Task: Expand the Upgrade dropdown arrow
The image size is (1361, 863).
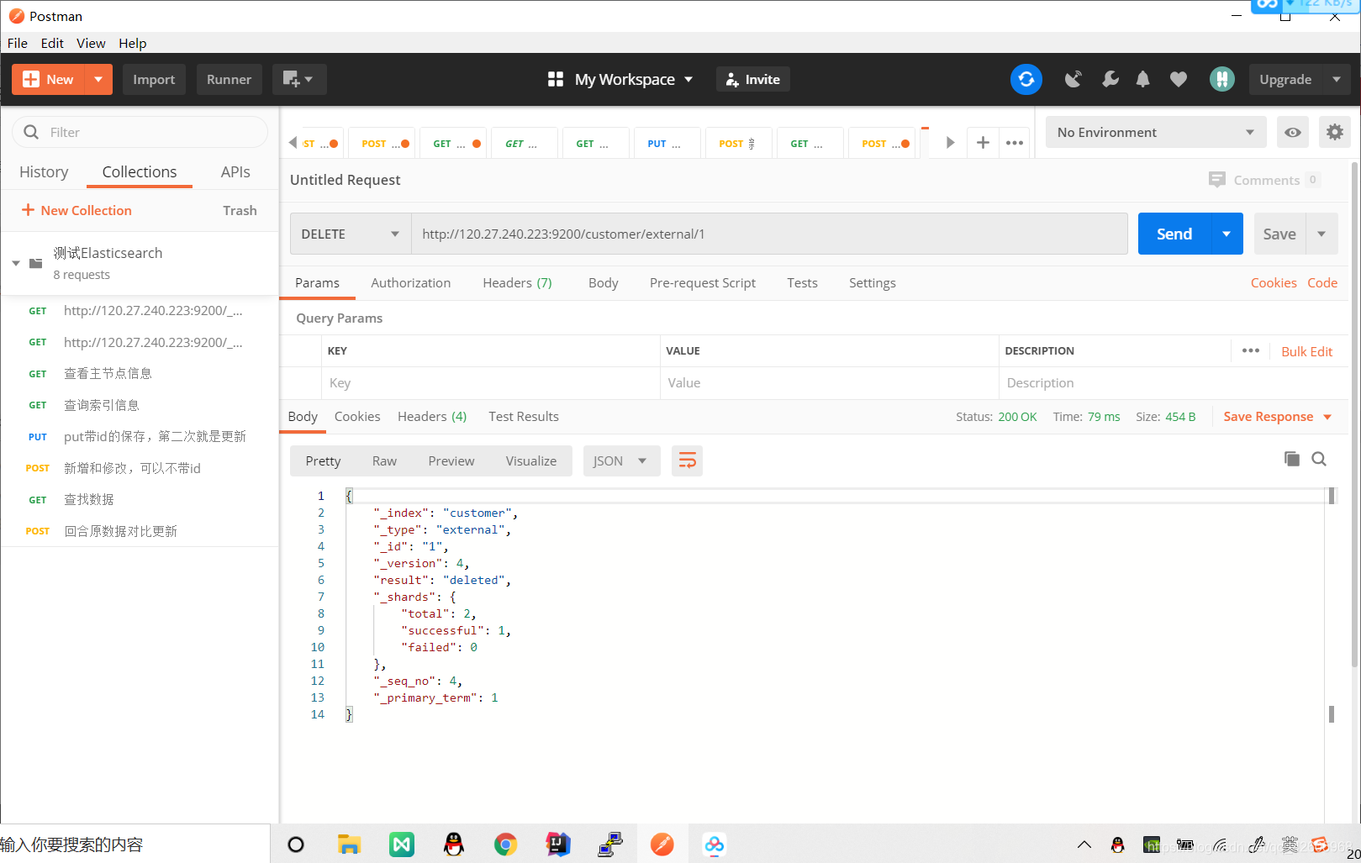Action: coord(1337,79)
